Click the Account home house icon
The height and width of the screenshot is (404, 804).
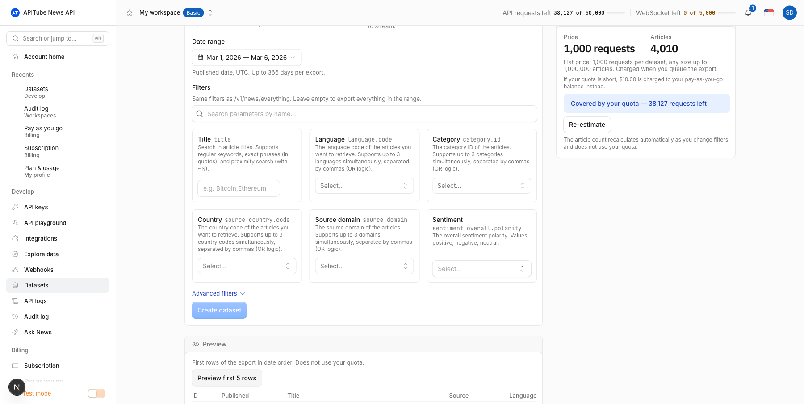15,57
